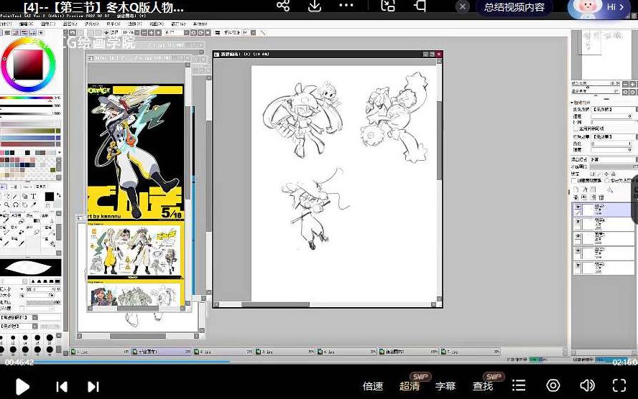Skip to the next video
Screen dimensions: 638x399
tap(93, 386)
